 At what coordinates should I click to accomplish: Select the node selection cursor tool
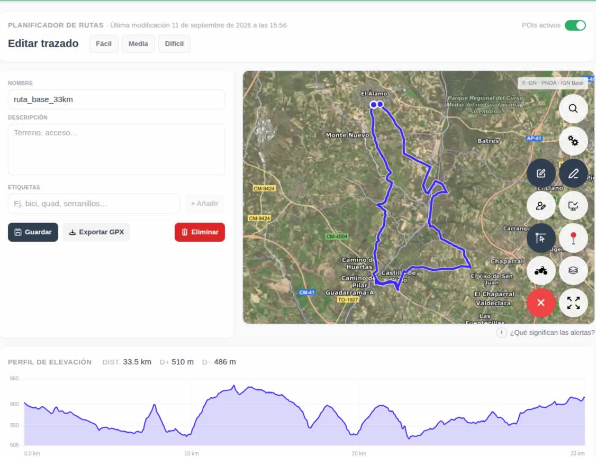pos(540,238)
